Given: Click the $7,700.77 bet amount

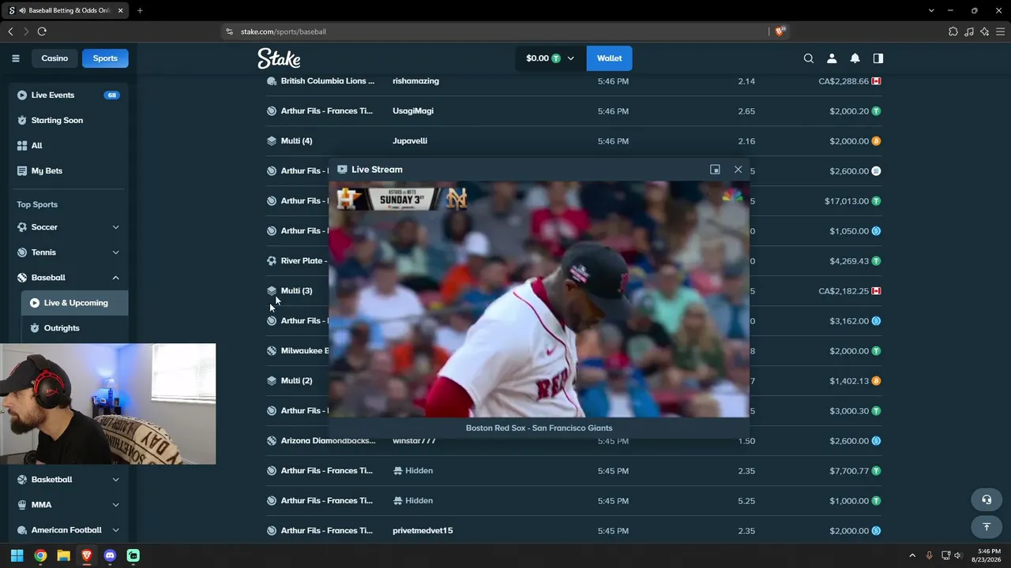Looking at the screenshot, I should coord(849,471).
